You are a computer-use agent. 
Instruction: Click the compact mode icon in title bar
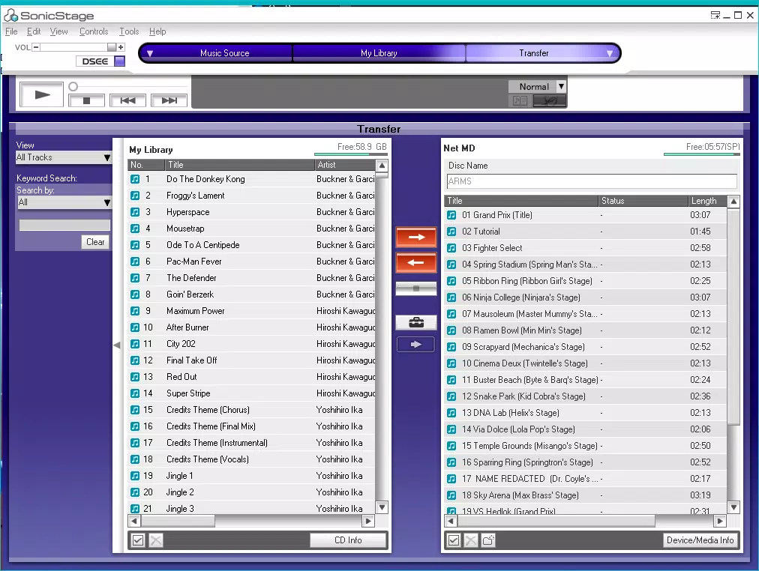point(715,15)
